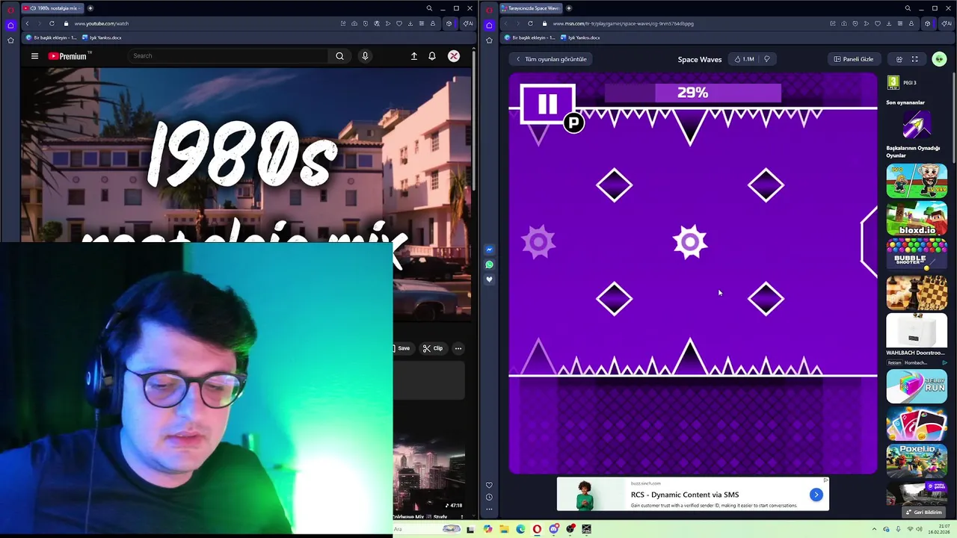
Task: Reload the MSN game page
Action: click(x=530, y=23)
